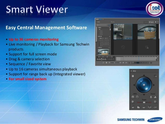Click the swing loop icon in PTZ

tap(149, 107)
